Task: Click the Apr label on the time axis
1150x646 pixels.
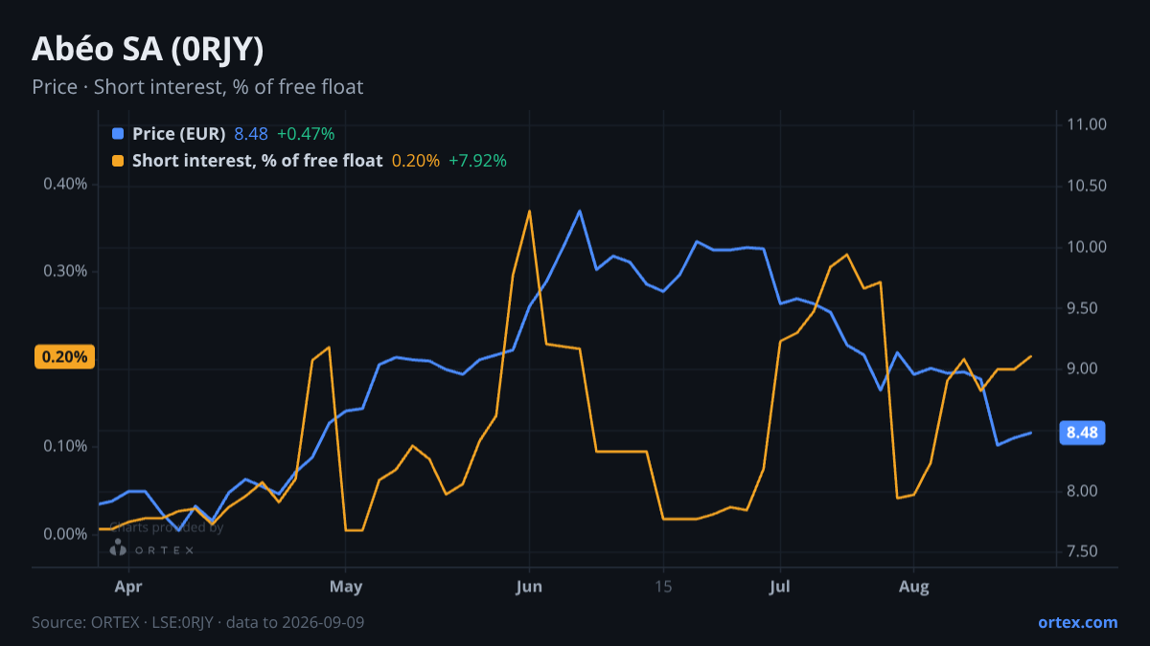Action: [127, 586]
